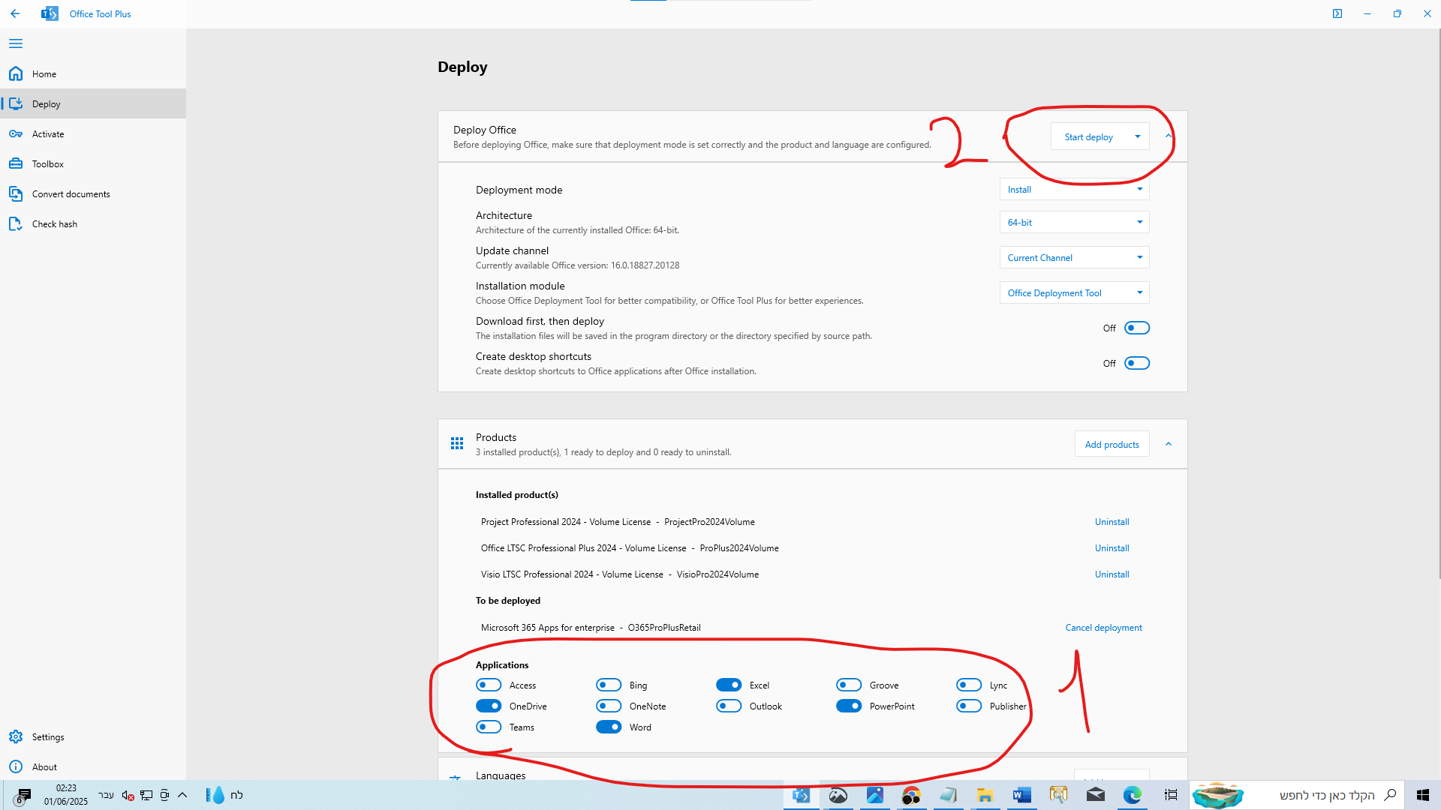This screenshot has height=810, width=1441.
Task: Open Word from the taskbar
Action: [x=1021, y=795]
